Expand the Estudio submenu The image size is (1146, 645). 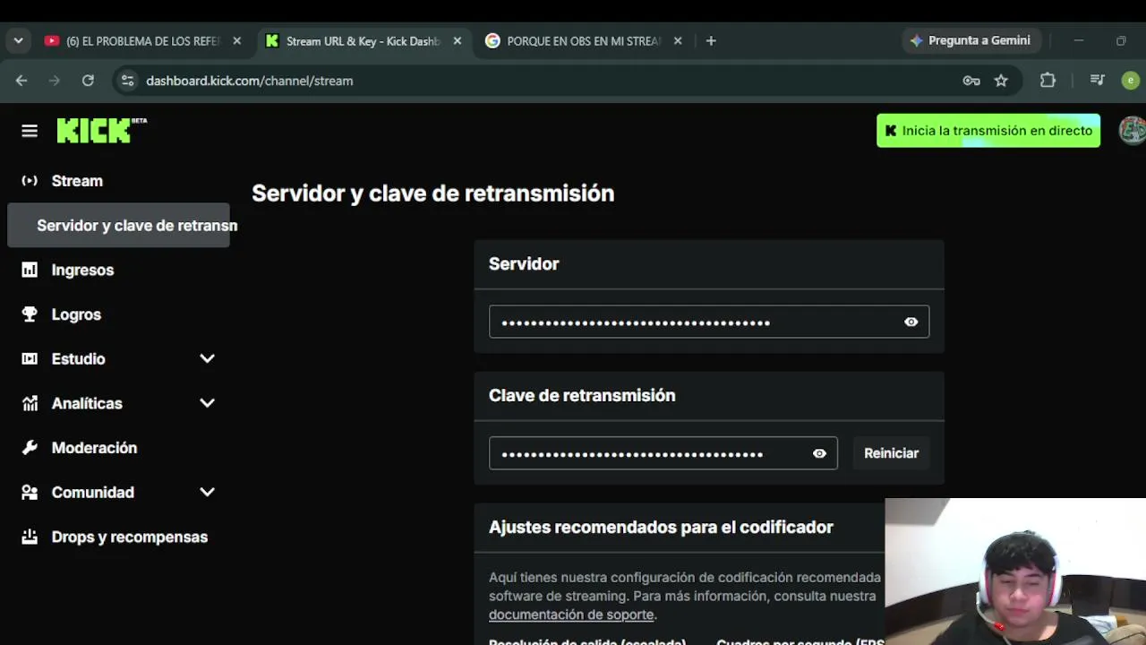(207, 358)
